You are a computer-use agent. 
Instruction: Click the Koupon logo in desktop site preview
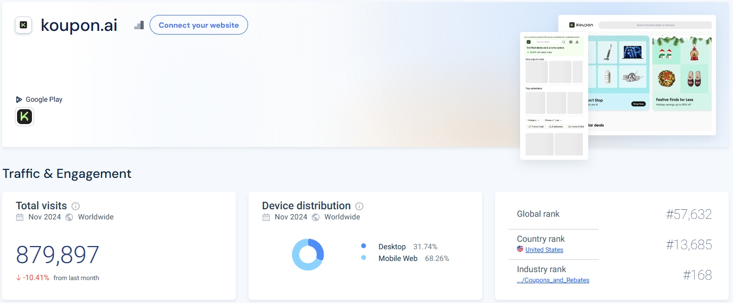click(581, 25)
